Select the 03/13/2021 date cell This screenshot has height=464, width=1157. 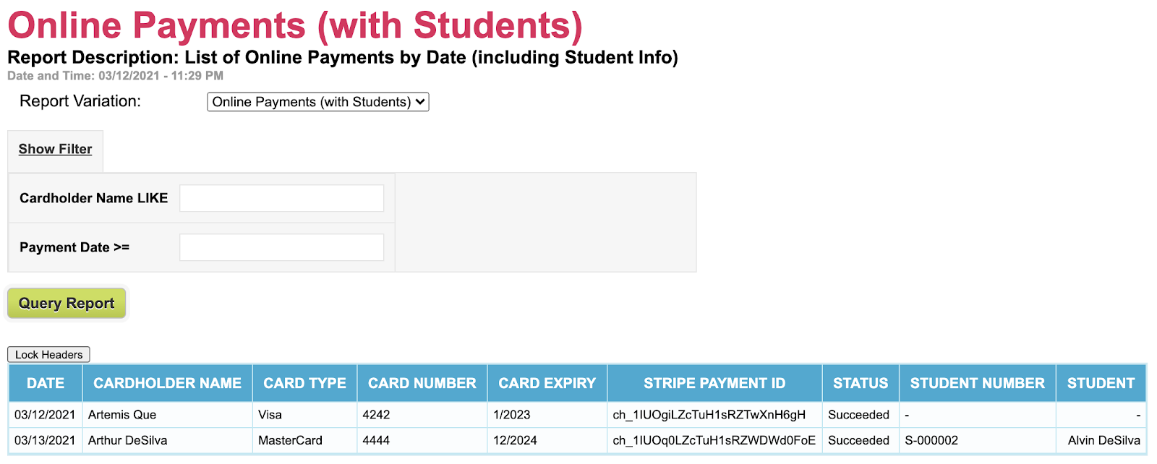(45, 440)
